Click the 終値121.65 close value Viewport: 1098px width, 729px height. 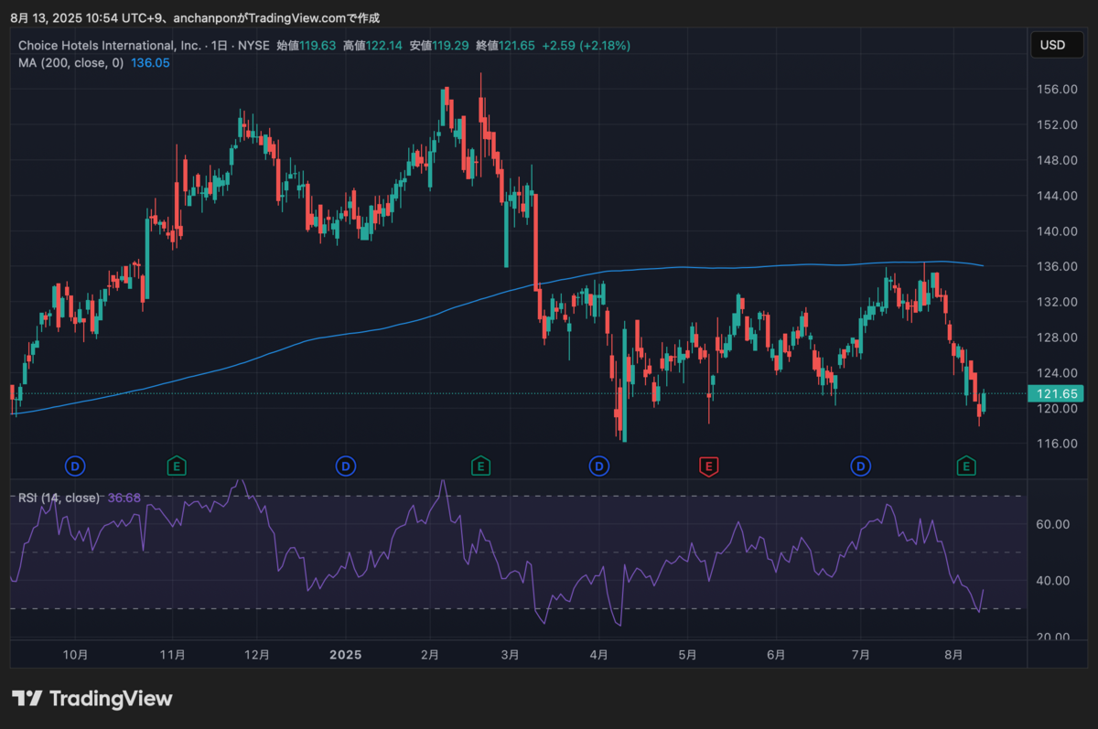(x=506, y=45)
